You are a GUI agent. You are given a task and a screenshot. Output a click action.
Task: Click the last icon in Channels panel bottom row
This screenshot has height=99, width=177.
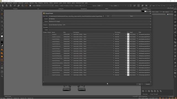(161, 91)
